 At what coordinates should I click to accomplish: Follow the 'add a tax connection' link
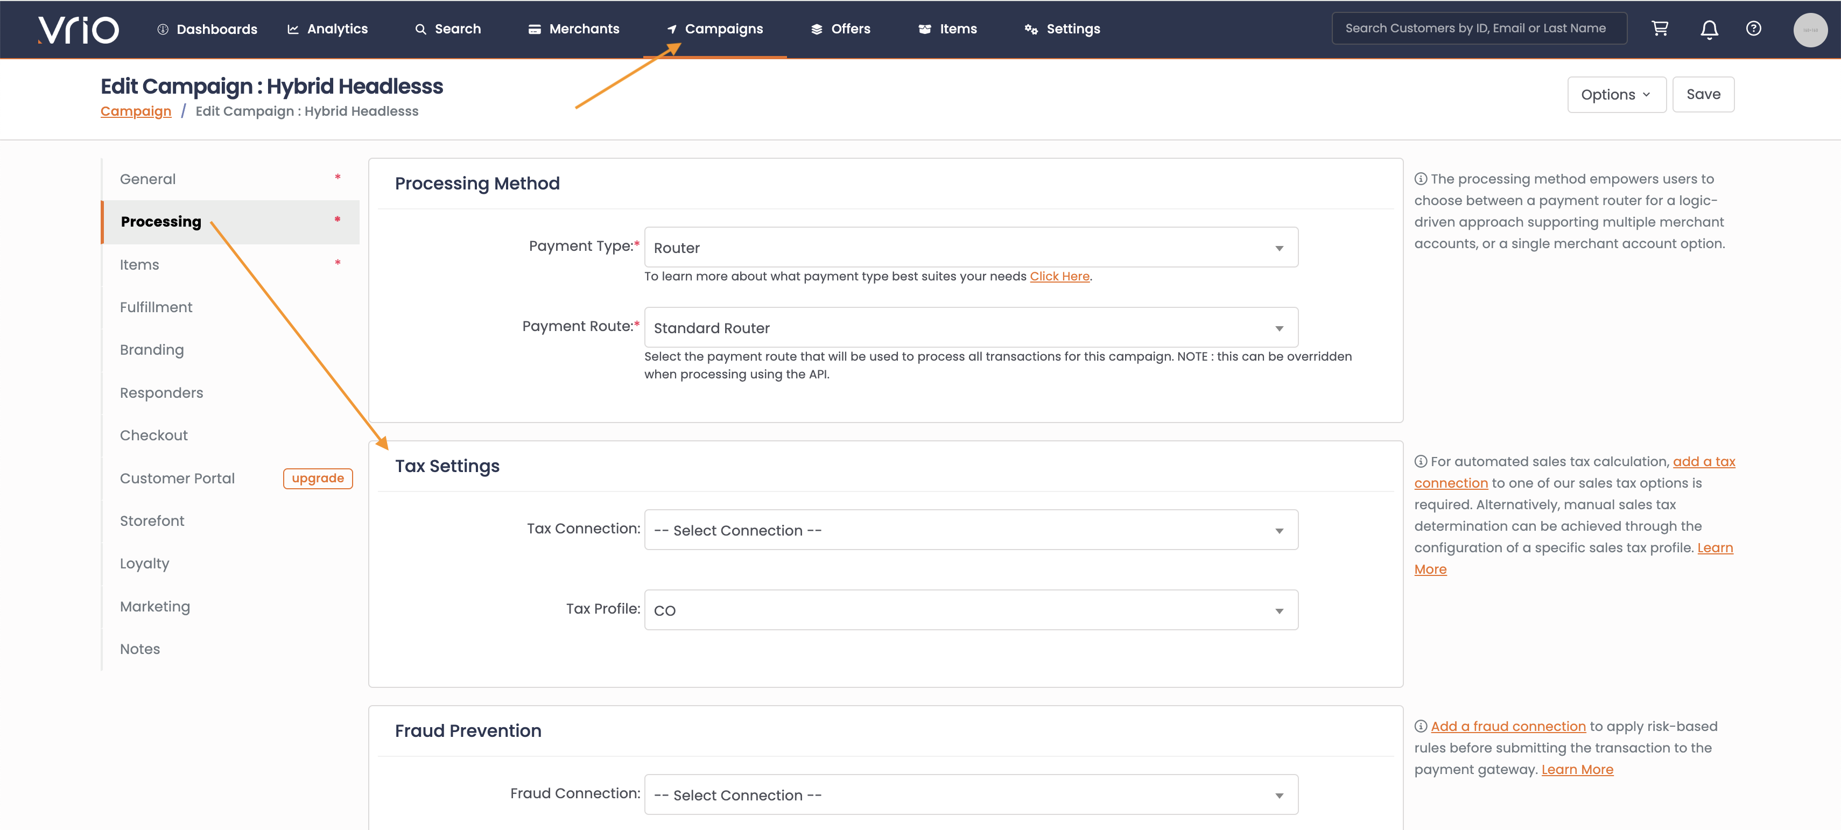[1704, 462]
